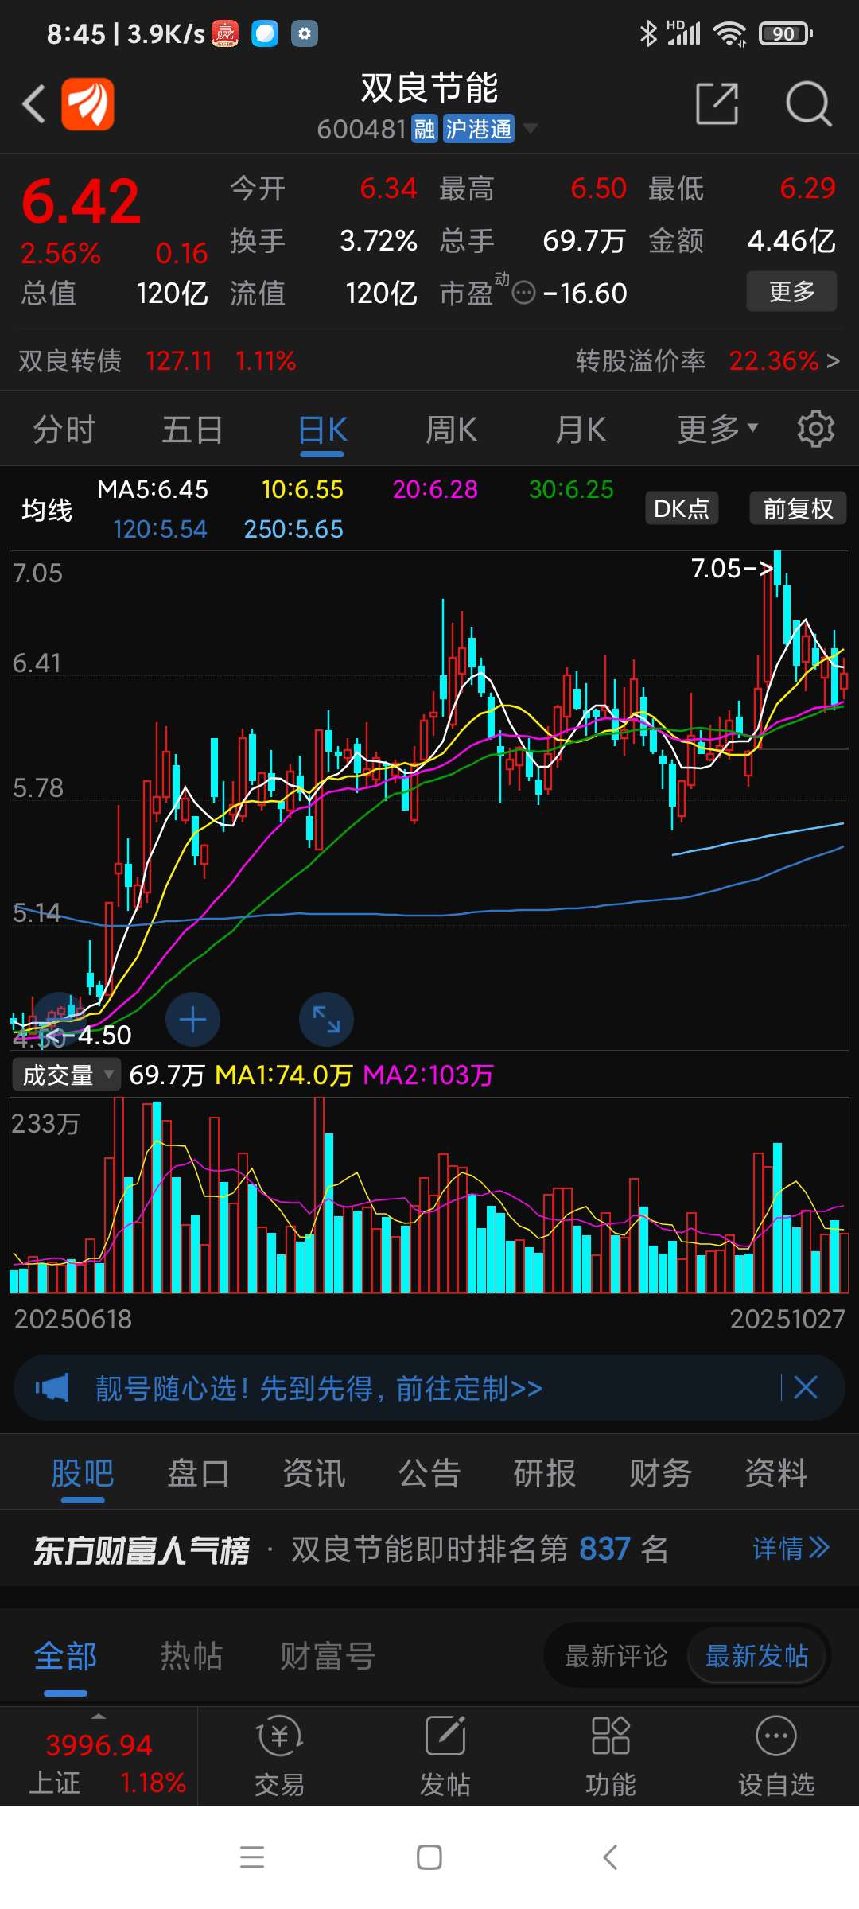859x1909 pixels.
Task: Toggle 前复权 adjustment mode
Action: tap(798, 508)
